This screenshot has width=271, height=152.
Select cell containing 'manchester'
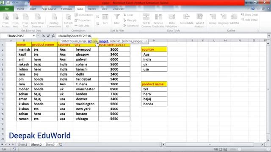tap(86, 89)
